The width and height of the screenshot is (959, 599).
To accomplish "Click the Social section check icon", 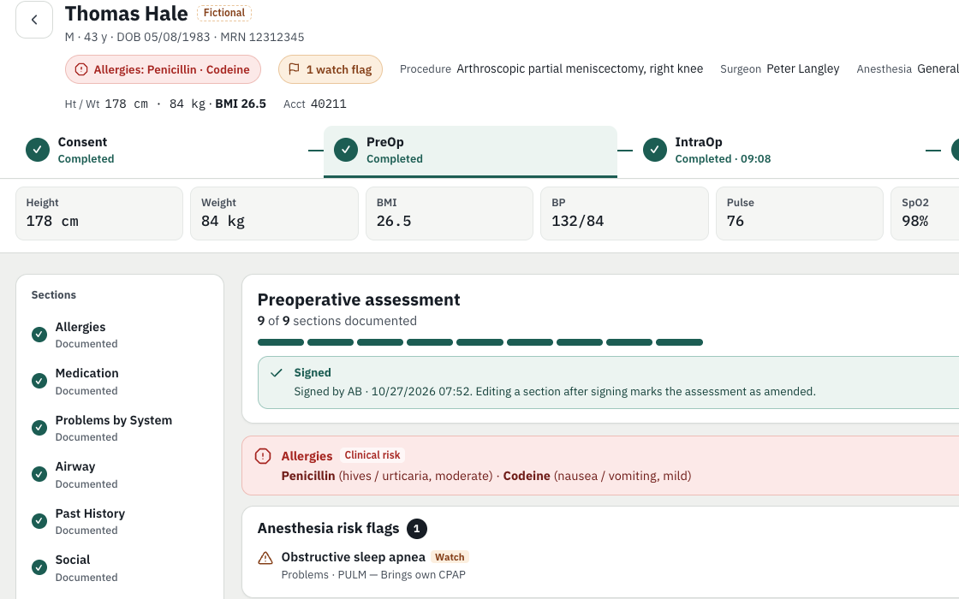I will pos(39,567).
